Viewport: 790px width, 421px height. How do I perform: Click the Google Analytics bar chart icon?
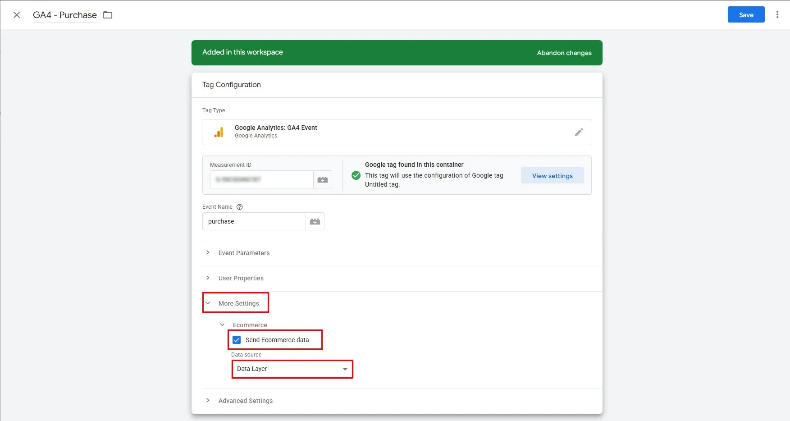pos(219,132)
